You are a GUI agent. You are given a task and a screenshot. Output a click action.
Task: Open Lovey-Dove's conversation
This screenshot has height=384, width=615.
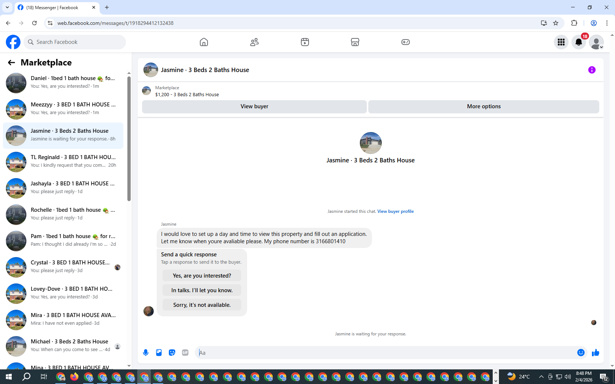[63, 294]
